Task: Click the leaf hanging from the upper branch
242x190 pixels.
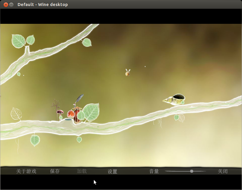Action: tap(87, 43)
